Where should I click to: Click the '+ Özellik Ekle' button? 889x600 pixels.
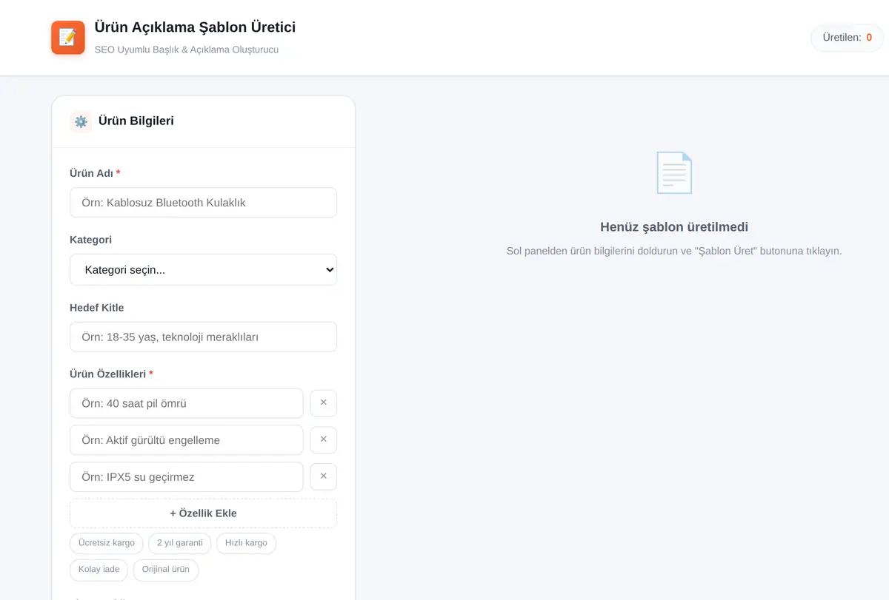pos(203,513)
